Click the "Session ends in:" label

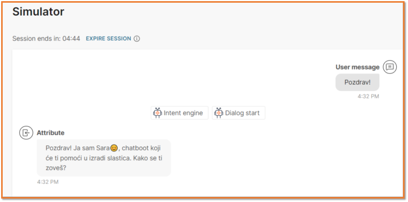pos(36,39)
